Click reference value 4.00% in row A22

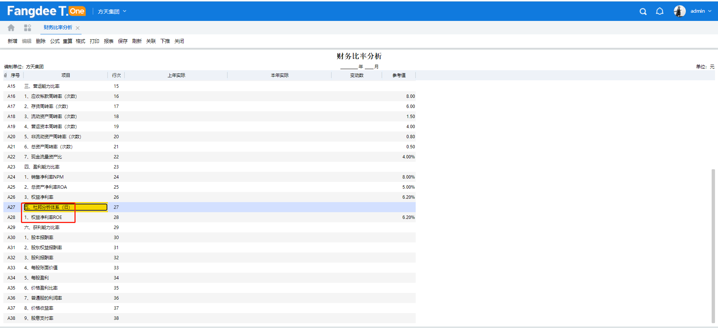click(x=409, y=157)
